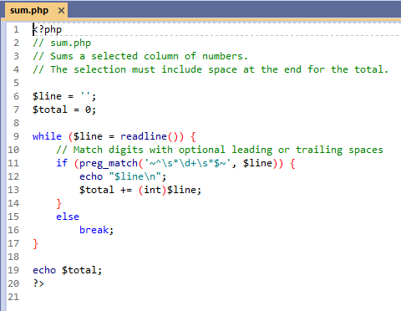This screenshot has width=401, height=311.
Task: Click line number 21 in gutter
Action: [x=13, y=297]
